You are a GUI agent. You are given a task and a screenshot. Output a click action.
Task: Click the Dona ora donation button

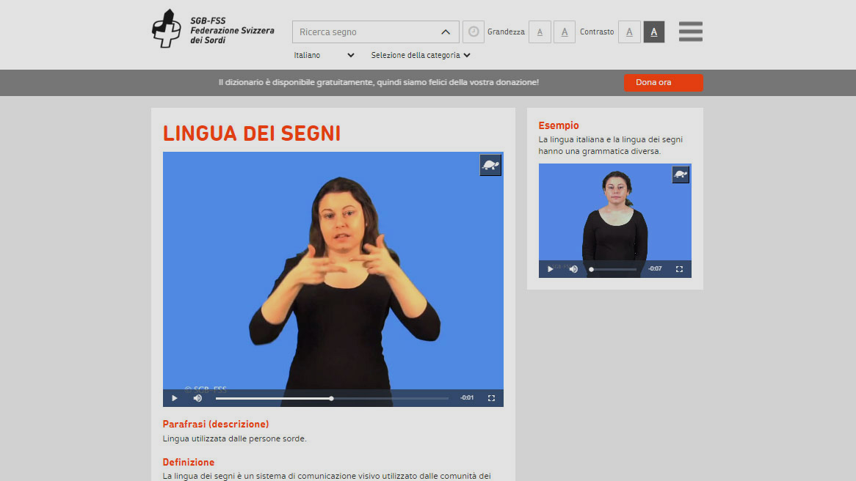point(664,82)
